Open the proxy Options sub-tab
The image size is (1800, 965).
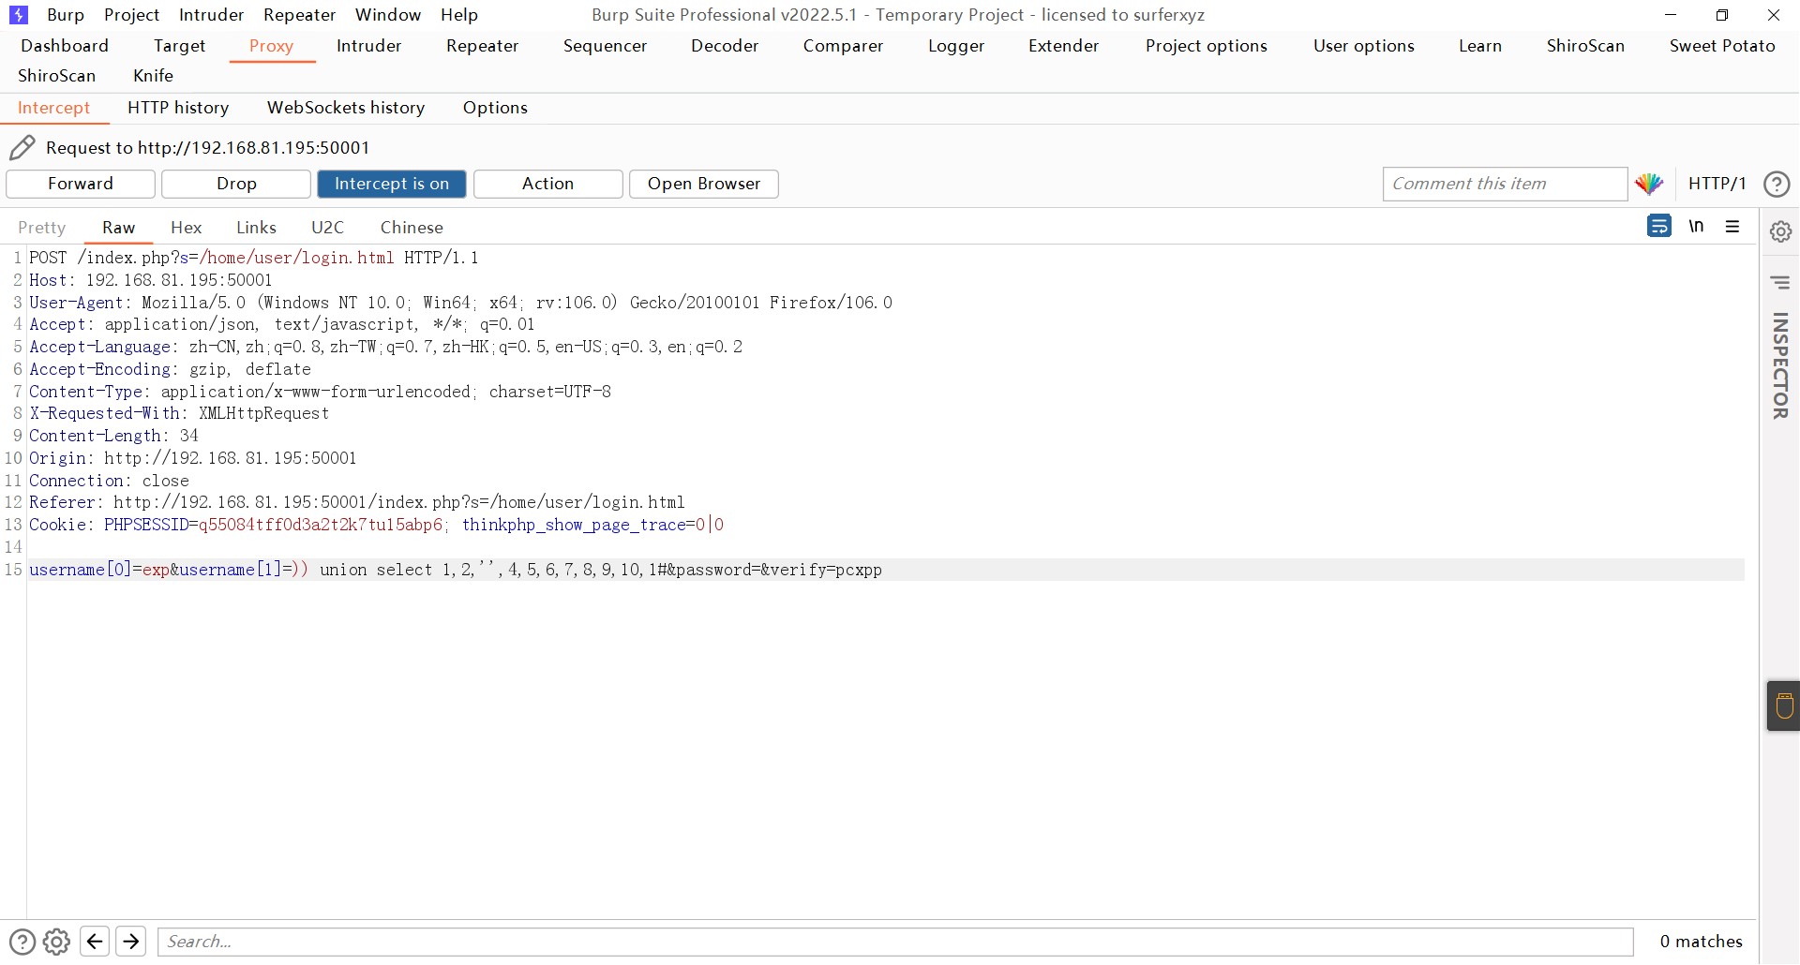(x=495, y=108)
